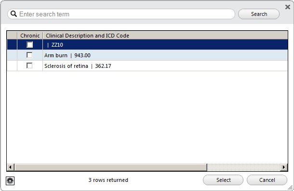This screenshot has width=294, height=191.
Task: Dismiss the dialog with Cancel
Action: click(267, 180)
